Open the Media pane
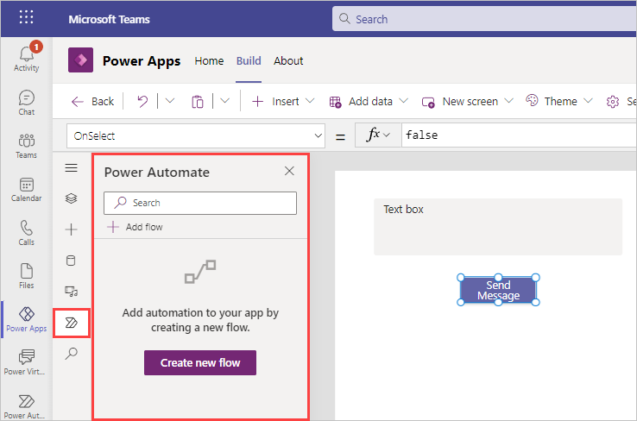637x421 pixels. [x=71, y=291]
